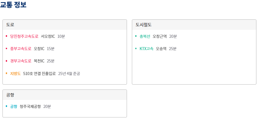Select the KTX고속 label
This screenshot has height=119, width=257.
[x=146, y=49]
